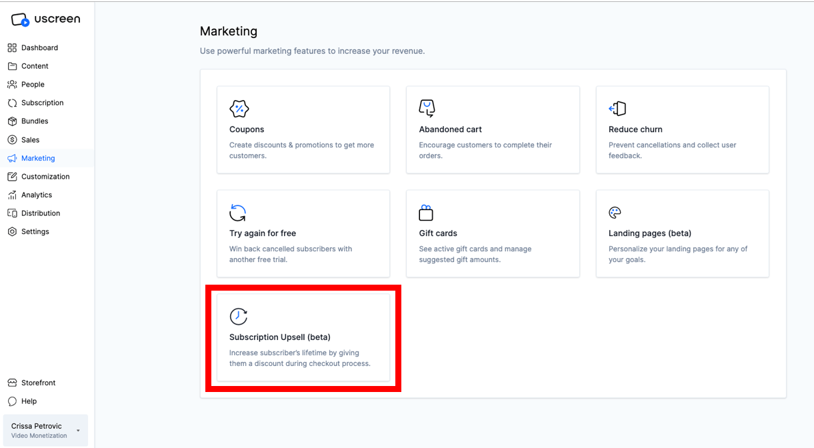Open the Marketing sidebar item
814x448 pixels.
[x=38, y=158]
